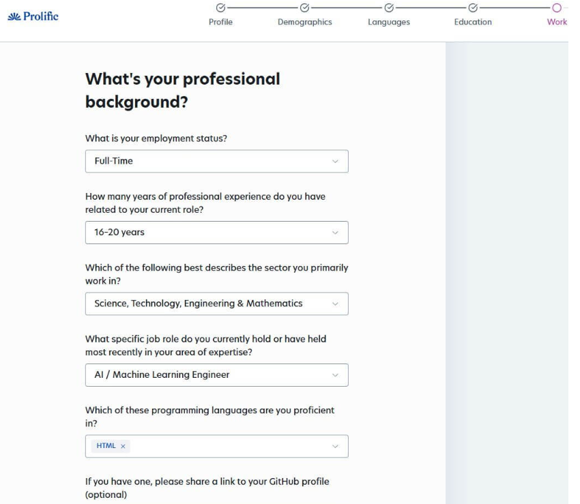Viewport: 580px width, 504px height.
Task: Expand programming languages chevron arrow
Action: tap(335, 446)
